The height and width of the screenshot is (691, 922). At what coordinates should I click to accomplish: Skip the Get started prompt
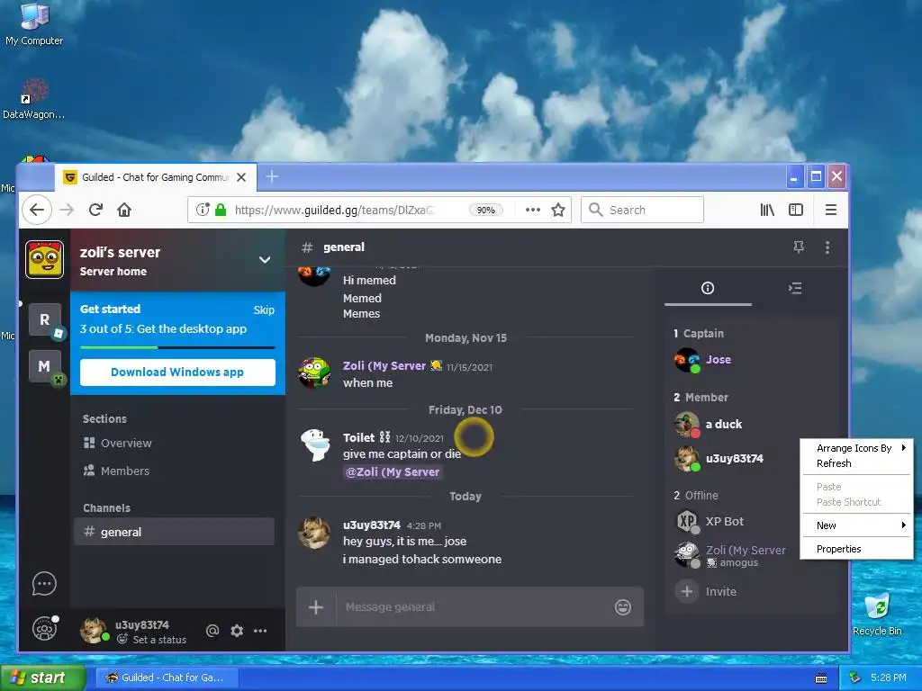point(264,310)
